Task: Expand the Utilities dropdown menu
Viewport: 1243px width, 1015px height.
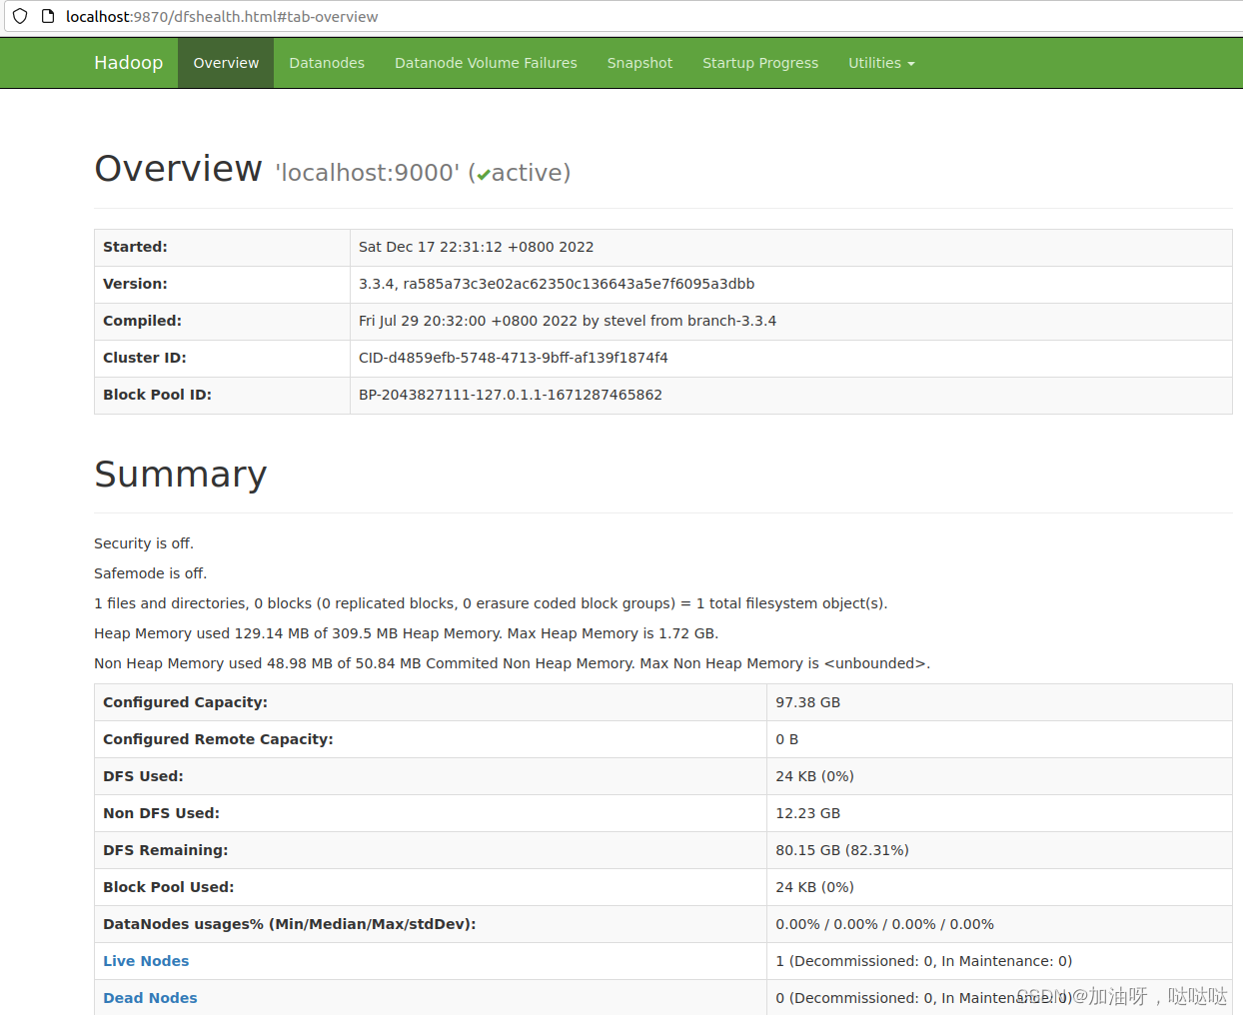Action: point(881,63)
